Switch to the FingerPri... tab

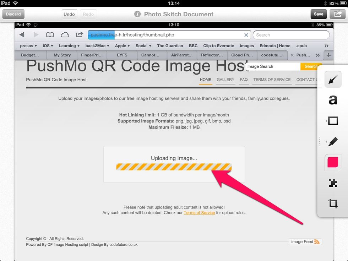pos(92,55)
